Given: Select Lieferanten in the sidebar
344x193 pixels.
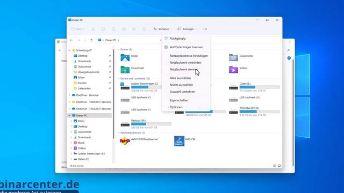Looking at the screenshot, I should tap(82, 88).
